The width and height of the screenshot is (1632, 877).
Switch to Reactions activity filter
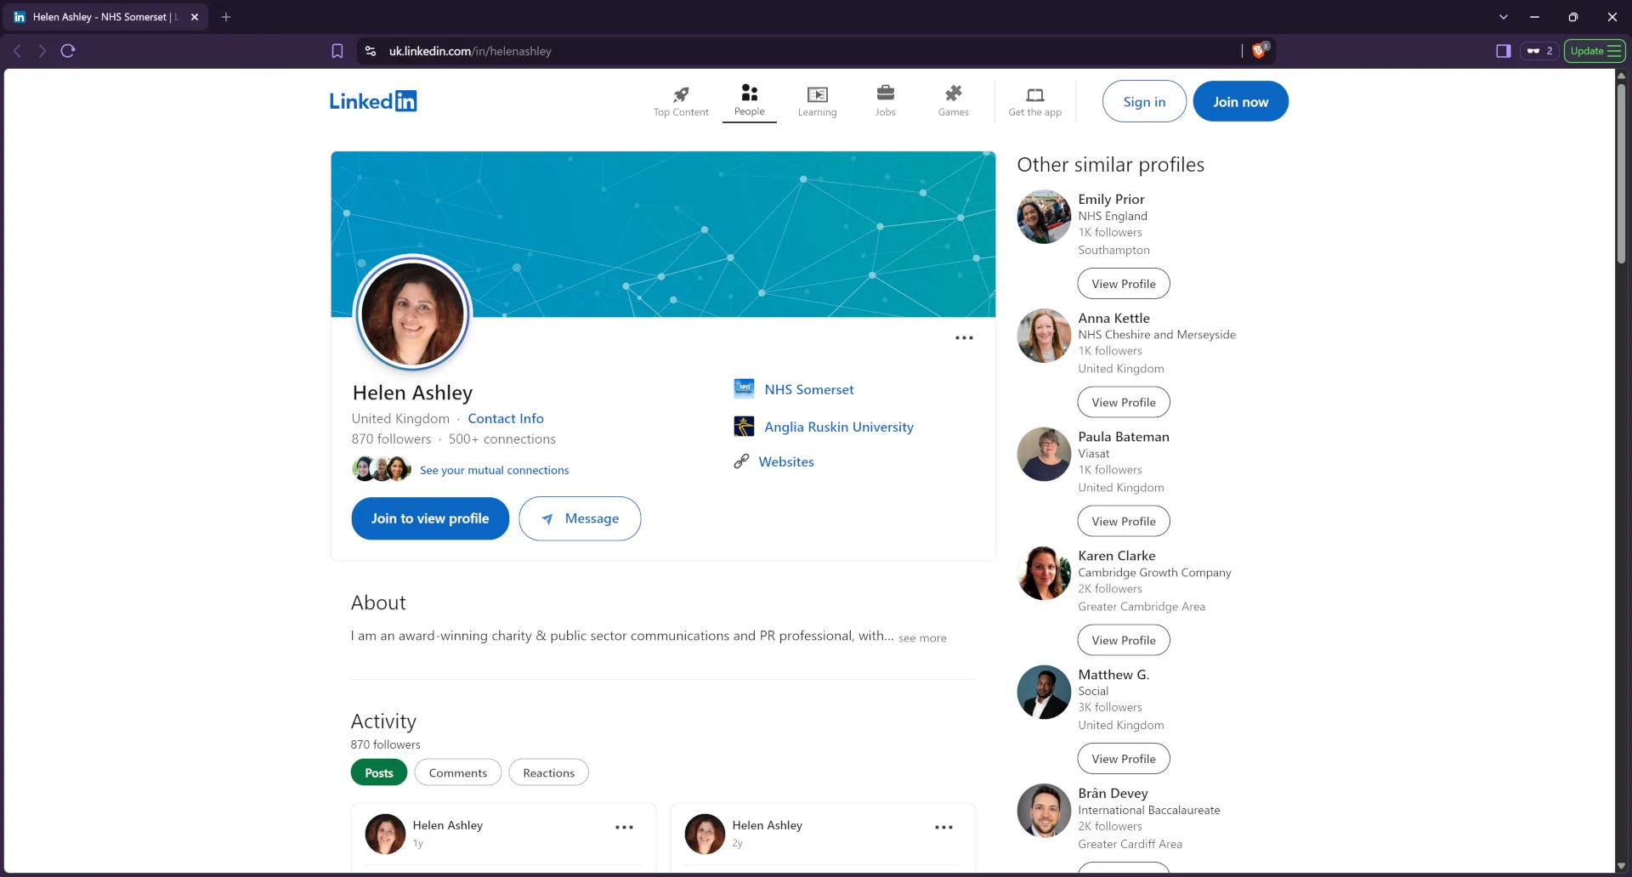549,772
